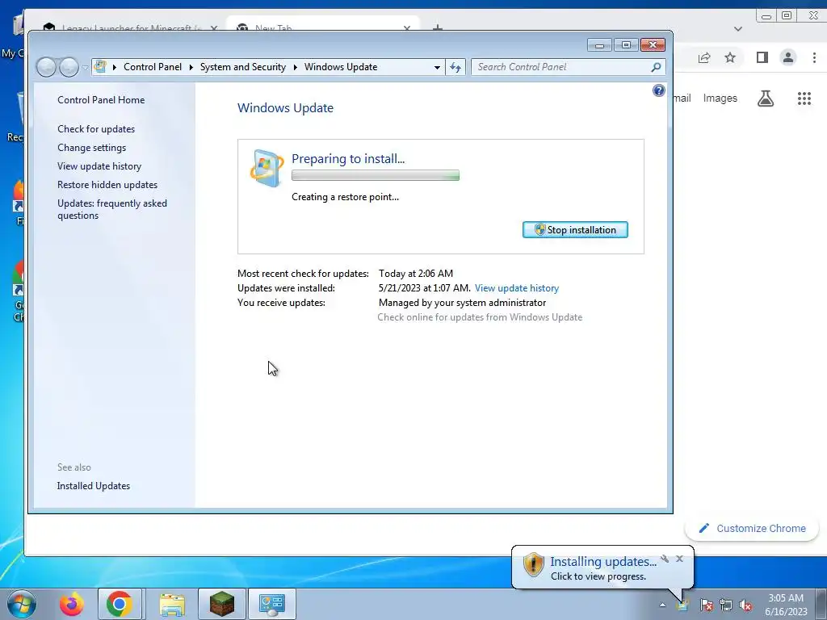Viewport: 827px width, 620px height.
Task: Open Updates: frequently asked questions
Action: [x=111, y=209]
